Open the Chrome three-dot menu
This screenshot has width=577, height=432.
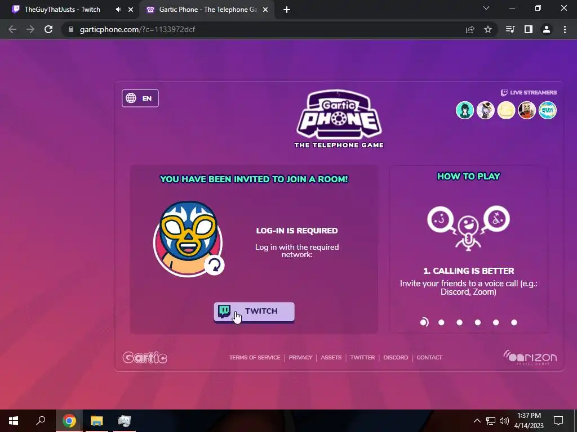pos(565,29)
